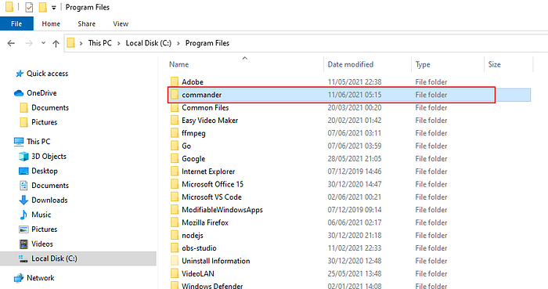The width and height of the screenshot is (548, 289).
Task: Click the Common Files folder icon
Action: point(175,107)
